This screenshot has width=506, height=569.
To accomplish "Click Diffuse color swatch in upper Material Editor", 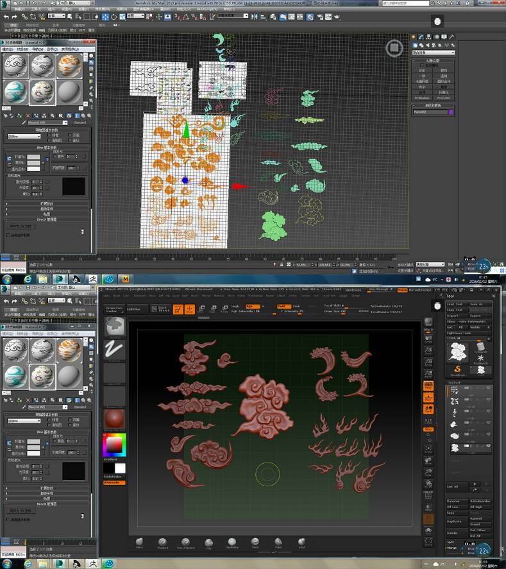I will (x=33, y=163).
